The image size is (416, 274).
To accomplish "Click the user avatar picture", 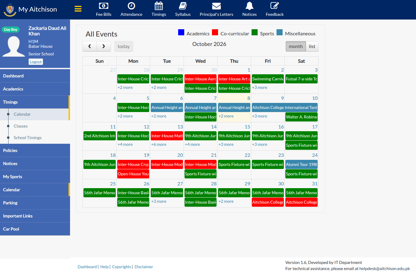I will click(14, 46).
